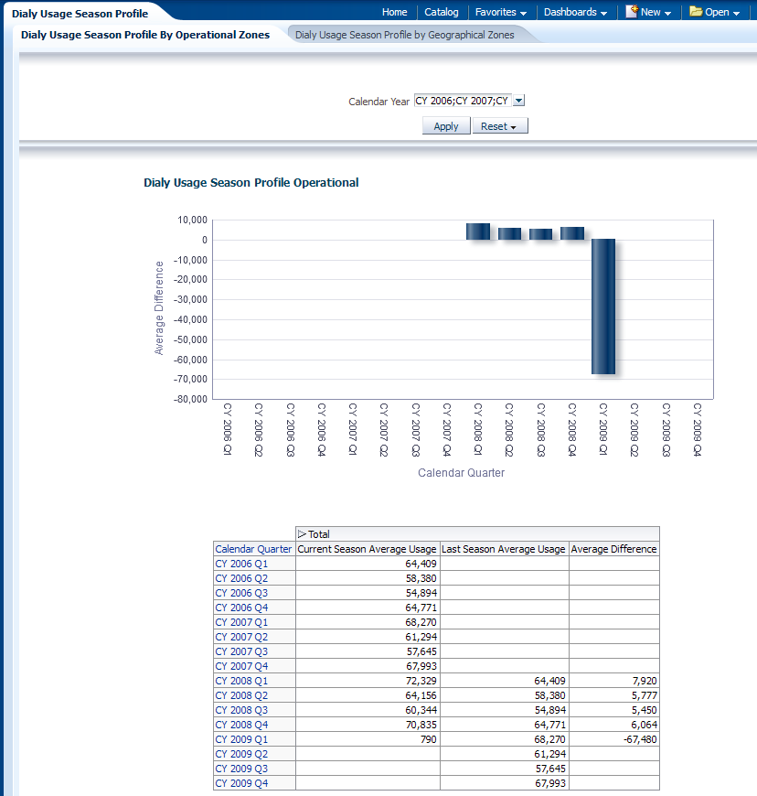Open the Catalog link
Screen dimensions: 757x796
(x=442, y=12)
